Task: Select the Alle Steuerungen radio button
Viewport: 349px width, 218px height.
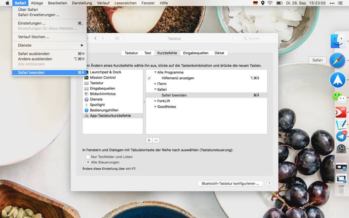Action: click(88, 162)
